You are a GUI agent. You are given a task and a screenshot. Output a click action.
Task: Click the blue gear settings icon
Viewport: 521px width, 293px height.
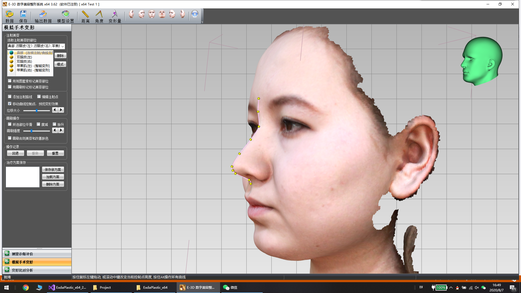pos(195,14)
